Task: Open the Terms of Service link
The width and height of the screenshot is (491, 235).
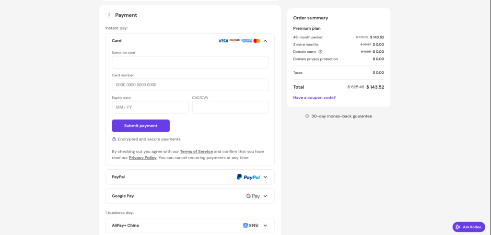Action: (x=196, y=152)
